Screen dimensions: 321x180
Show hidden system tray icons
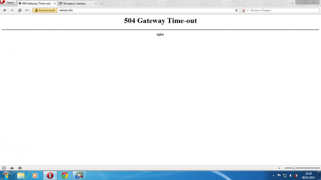273,176
